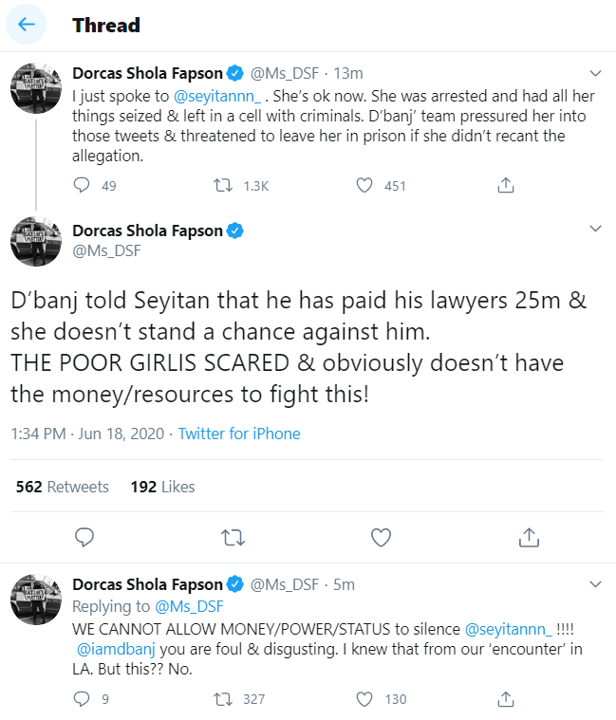Retweet the main tweet about 25m lawyers
616x720 pixels.
233,538
